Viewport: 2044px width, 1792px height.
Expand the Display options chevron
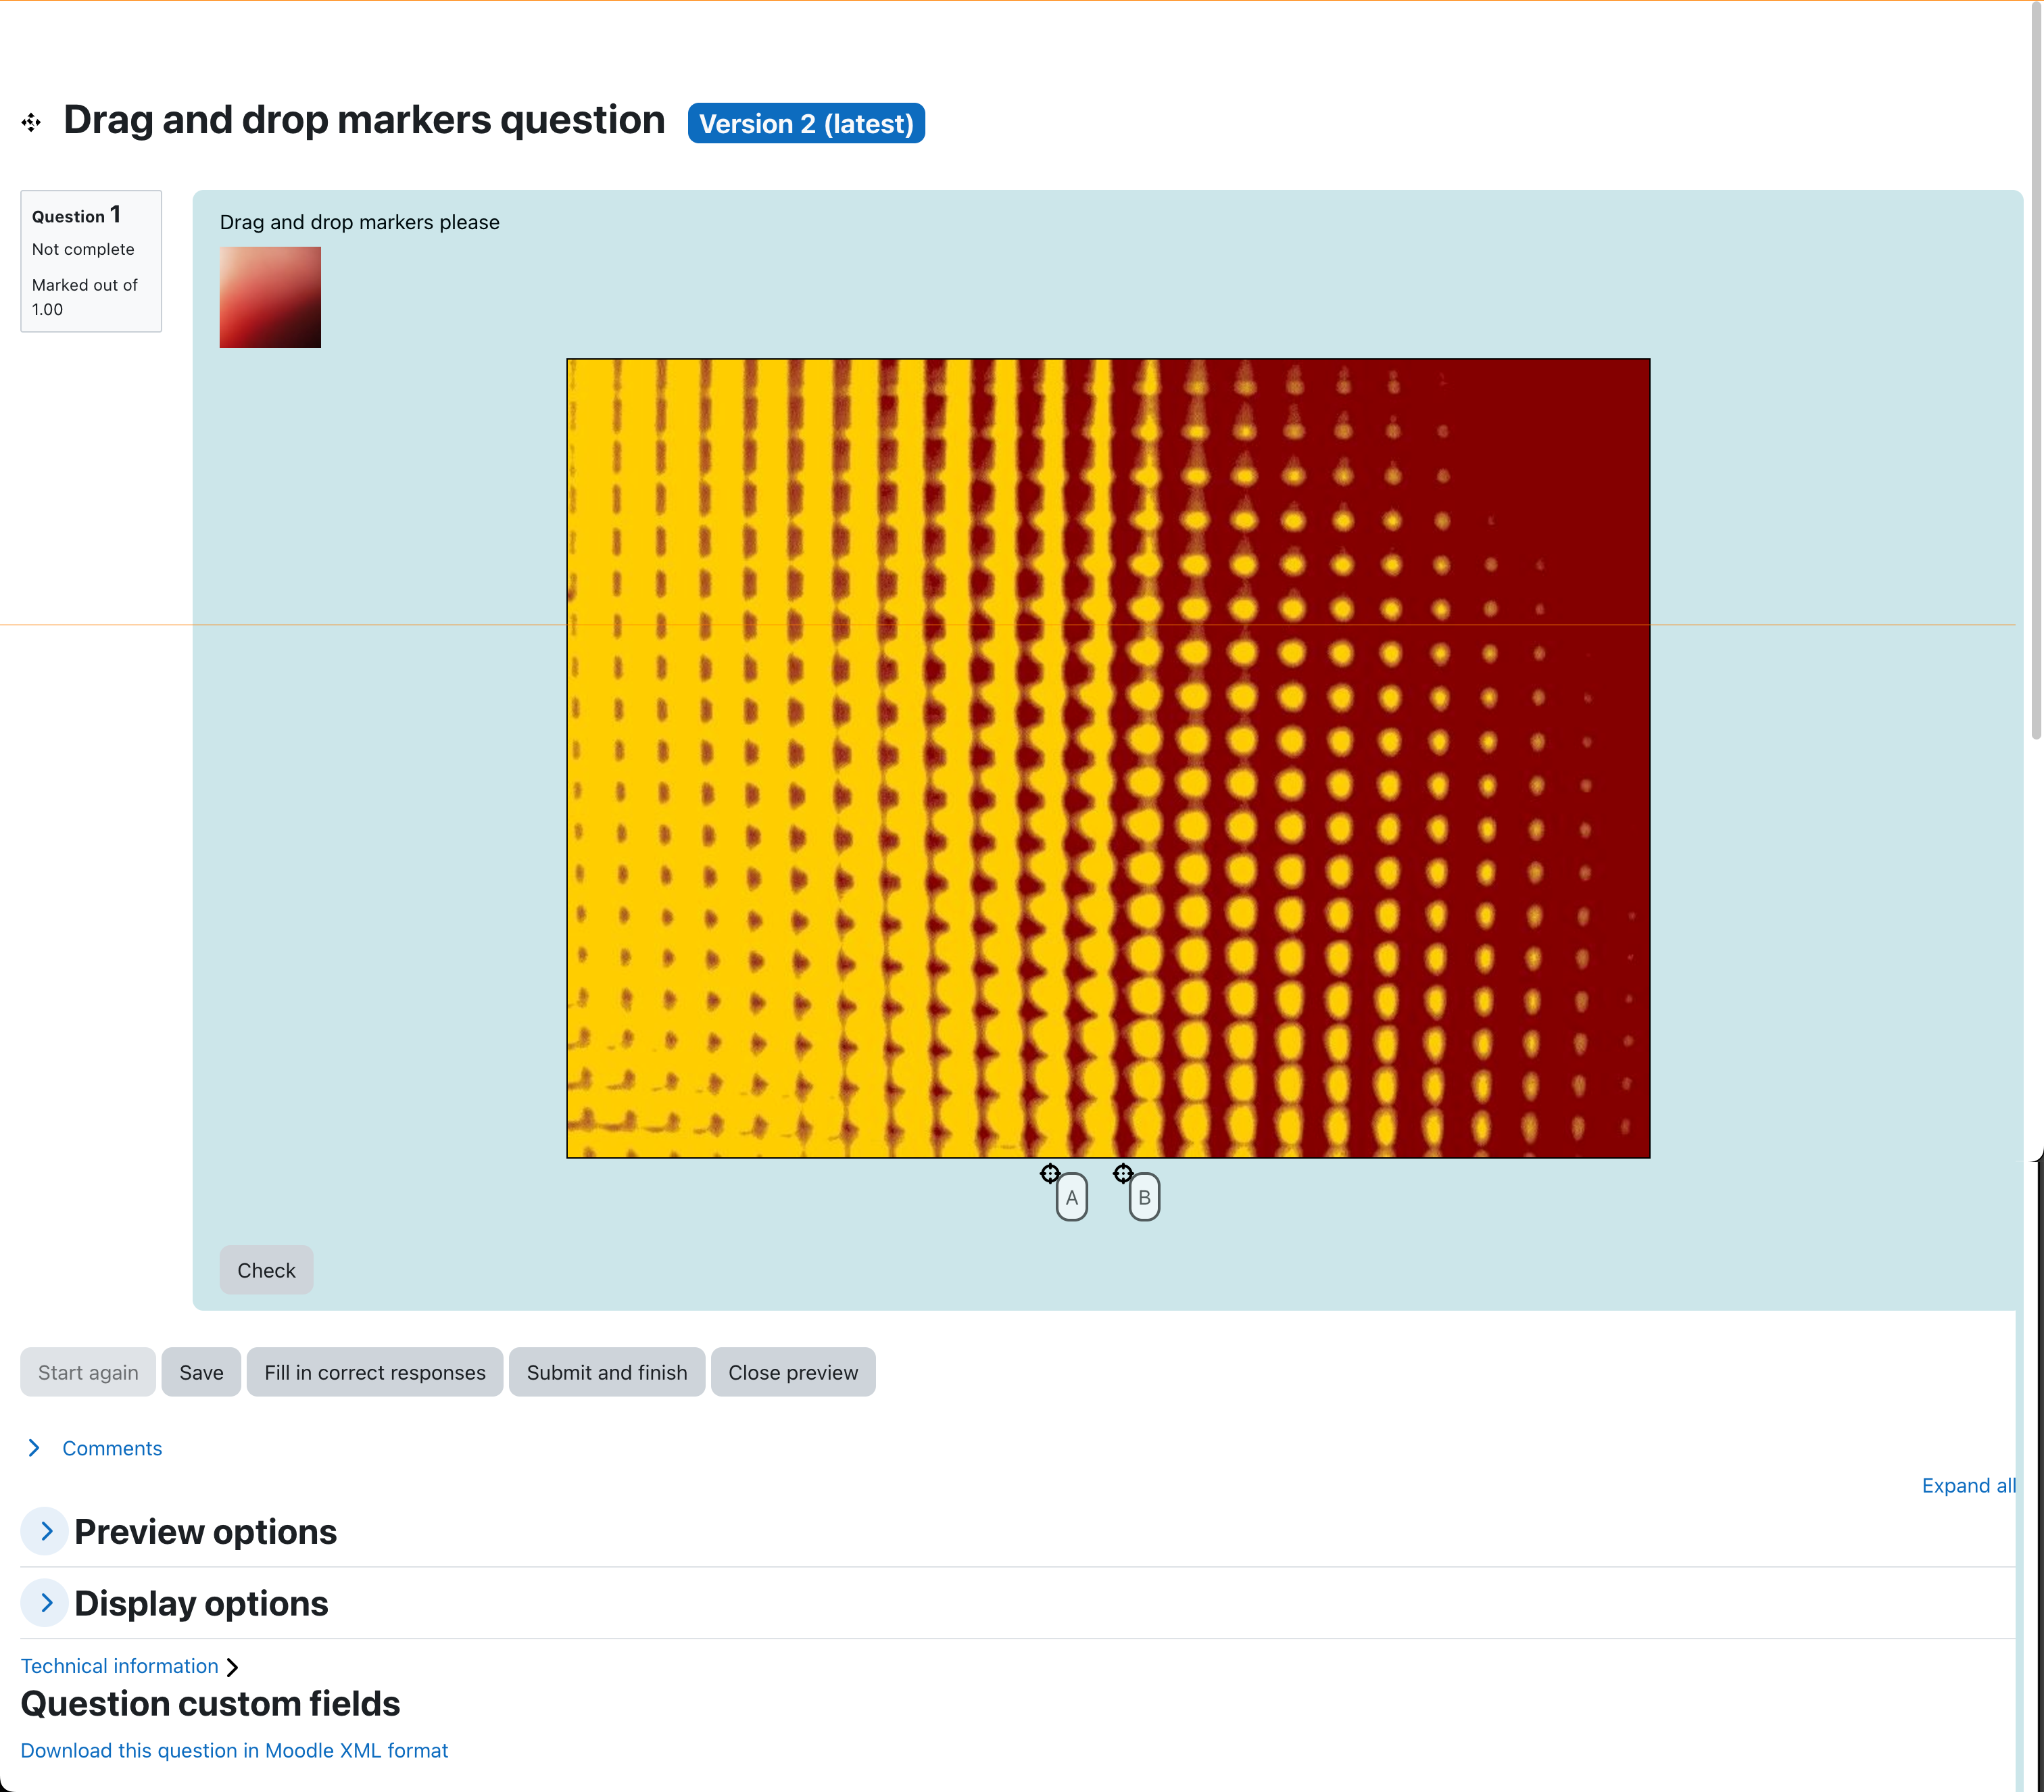[x=45, y=1603]
